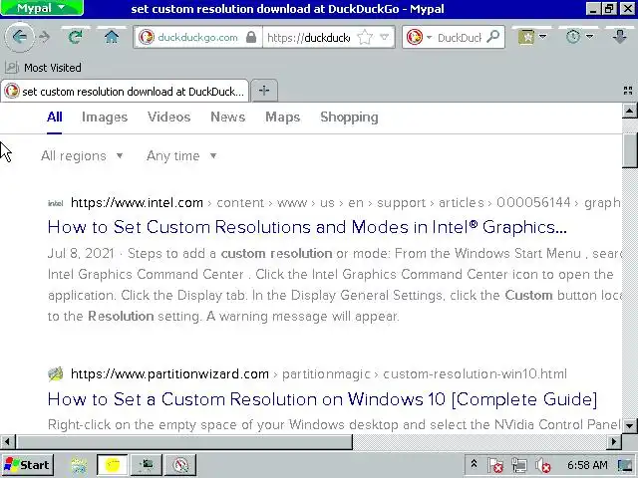Click the vertical scrollbar thumb
The height and width of the screenshot is (478, 638).
tap(629, 149)
